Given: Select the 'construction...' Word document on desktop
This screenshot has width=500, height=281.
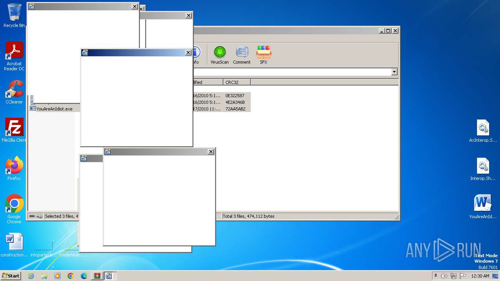Looking at the screenshot, I should pyautogui.click(x=14, y=245).
